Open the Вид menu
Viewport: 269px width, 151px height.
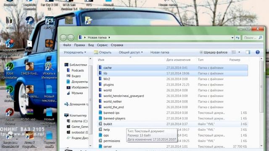coord(91,45)
